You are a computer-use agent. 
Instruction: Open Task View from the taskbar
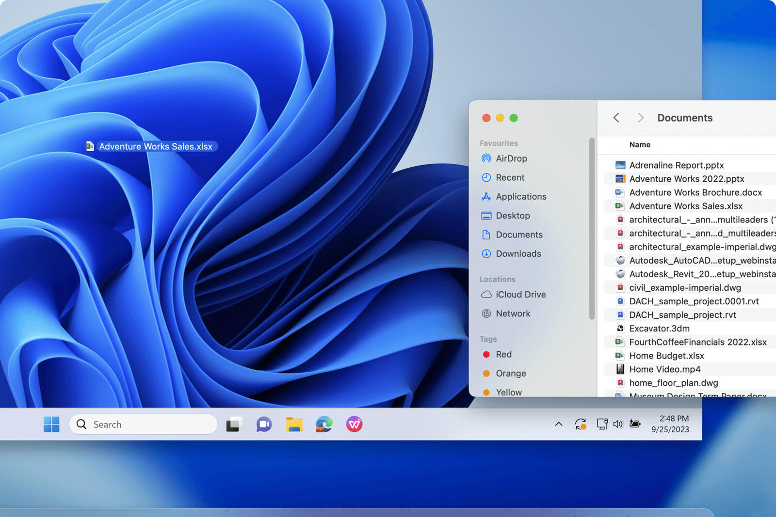tap(234, 424)
